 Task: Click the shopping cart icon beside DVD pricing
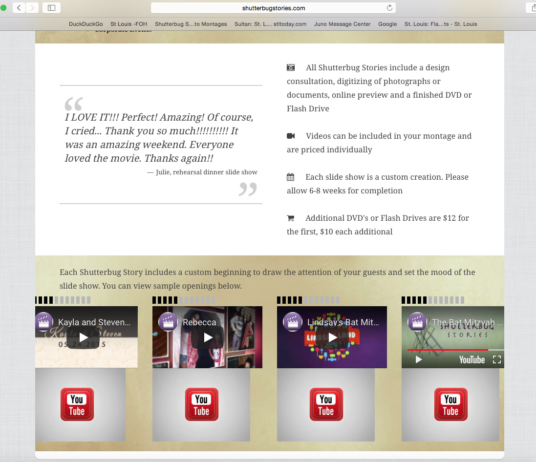pos(291,218)
